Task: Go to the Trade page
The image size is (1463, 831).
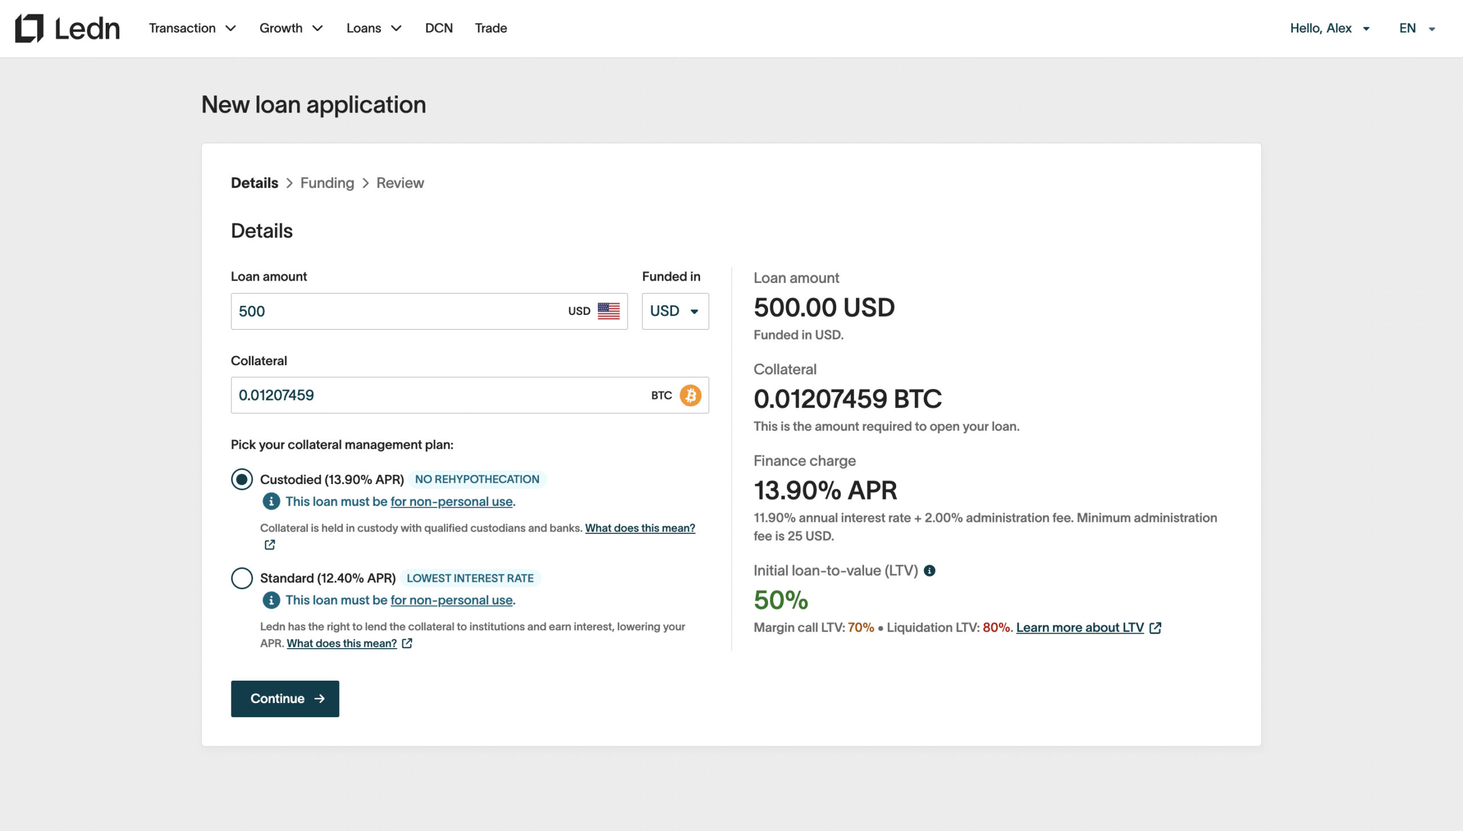Action: (490, 28)
